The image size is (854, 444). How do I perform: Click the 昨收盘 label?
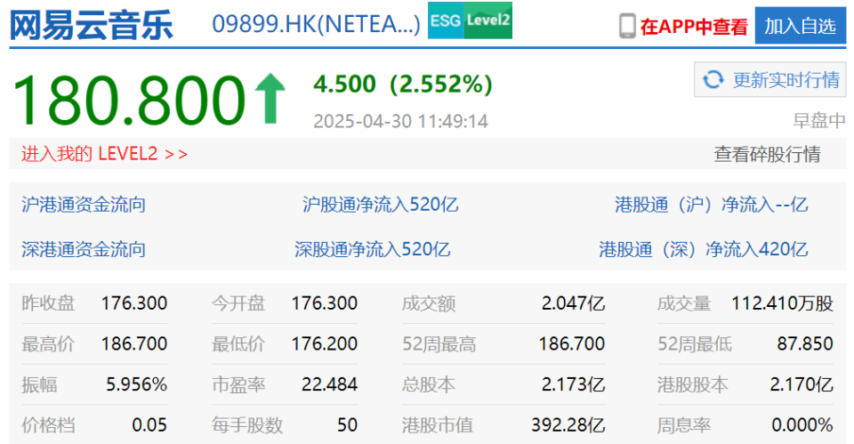48,303
